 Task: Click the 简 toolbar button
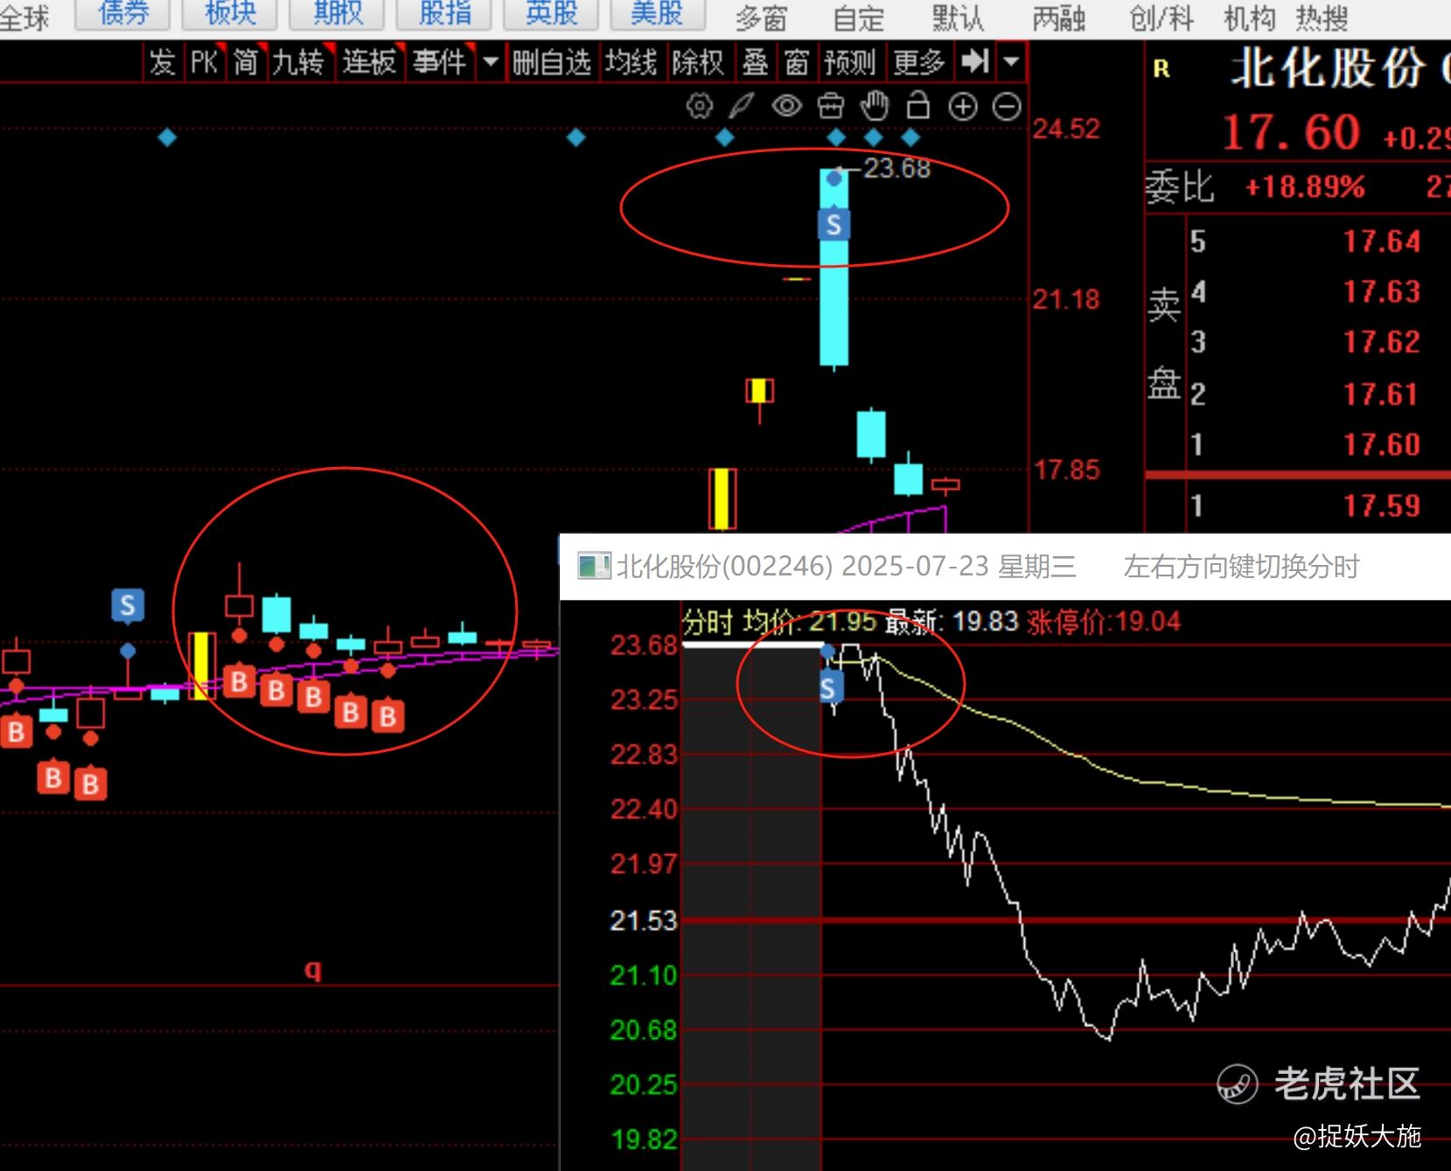pyautogui.click(x=246, y=62)
